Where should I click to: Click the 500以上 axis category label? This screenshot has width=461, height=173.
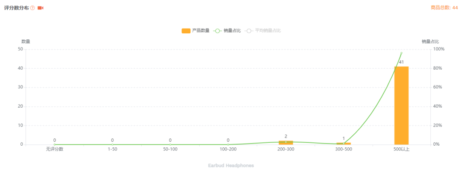tap(401, 149)
